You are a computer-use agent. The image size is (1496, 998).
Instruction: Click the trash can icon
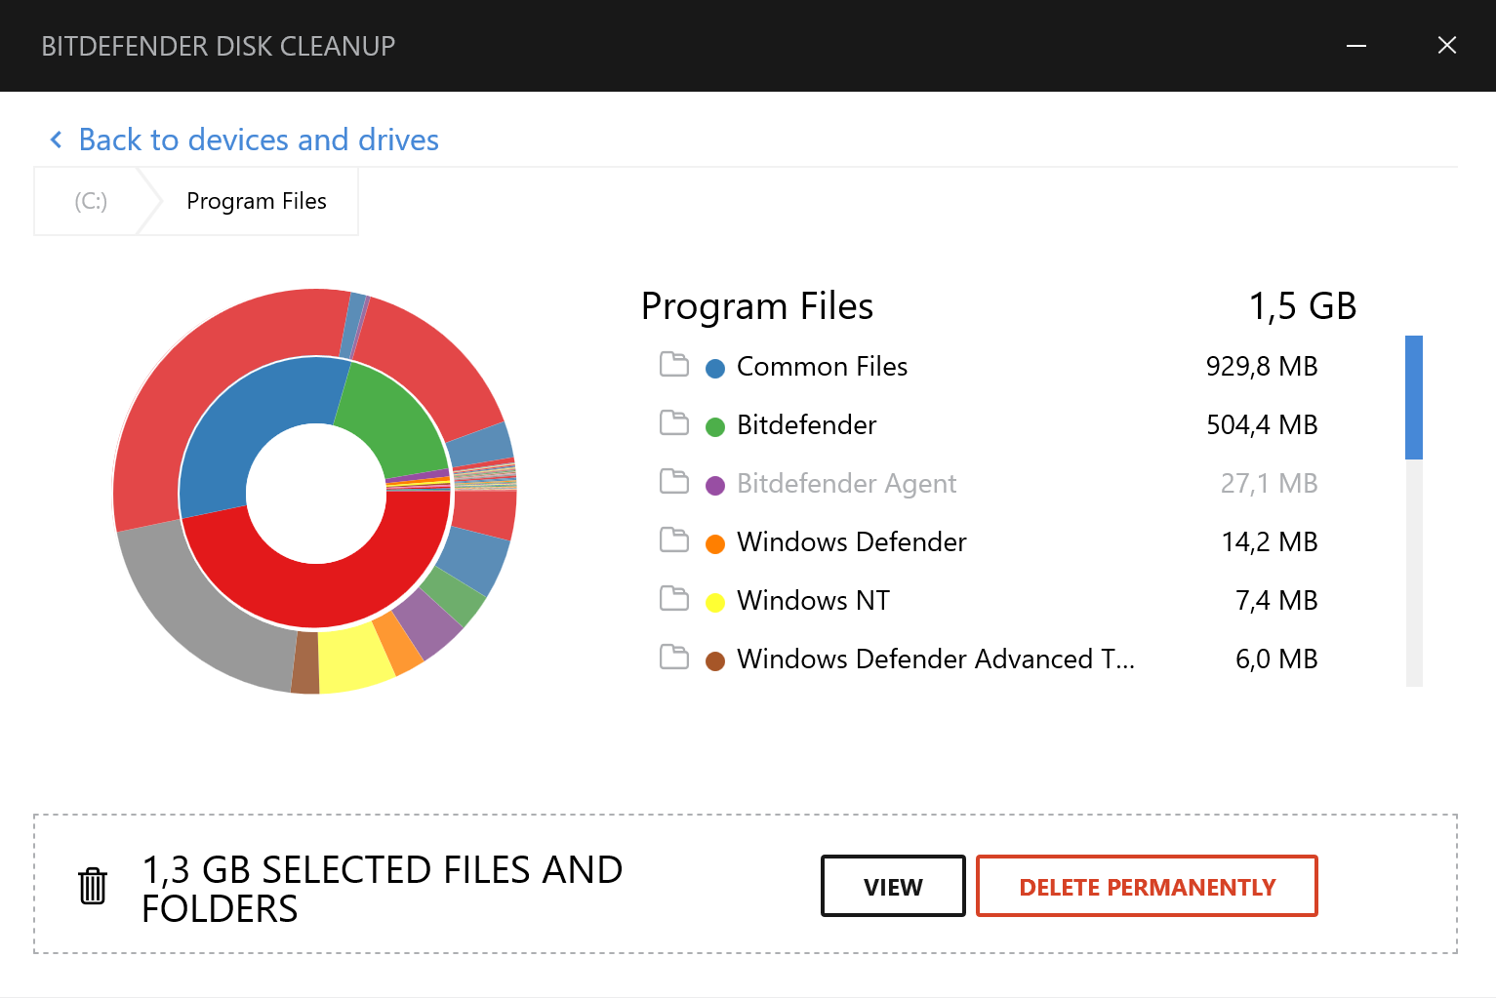(93, 886)
